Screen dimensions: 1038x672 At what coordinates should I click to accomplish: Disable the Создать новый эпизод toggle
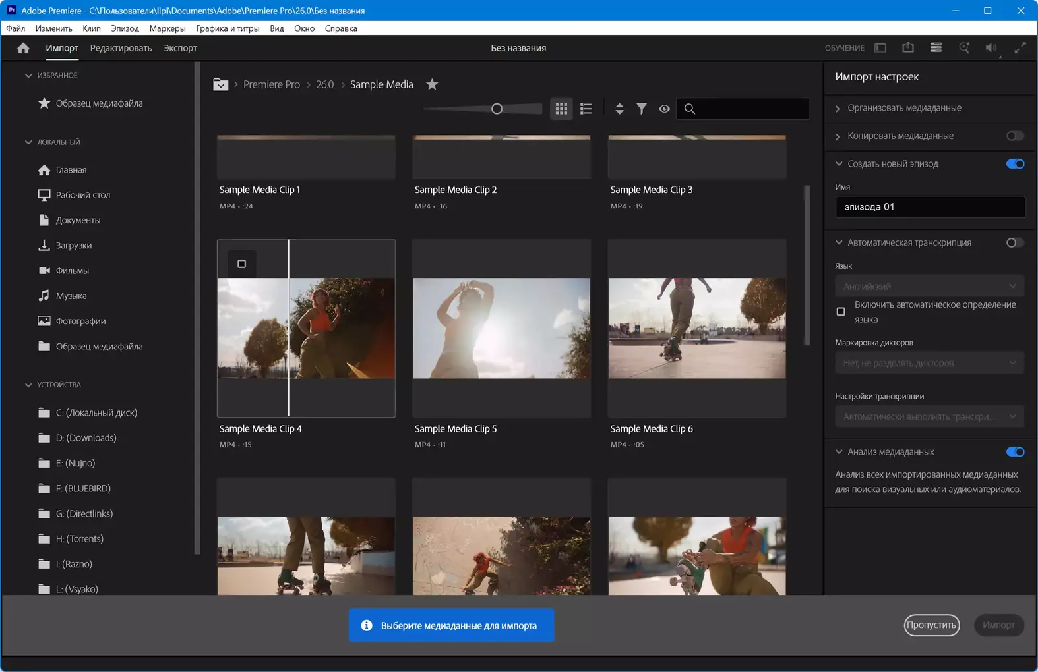(1014, 164)
